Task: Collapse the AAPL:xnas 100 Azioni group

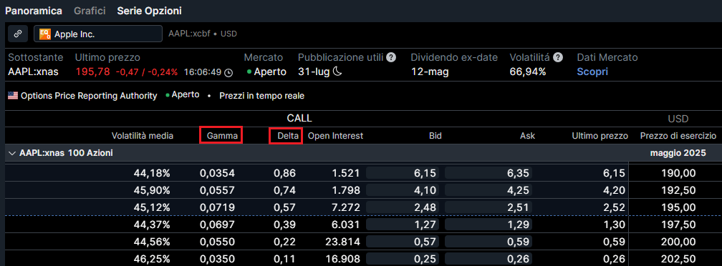Action: coord(12,153)
